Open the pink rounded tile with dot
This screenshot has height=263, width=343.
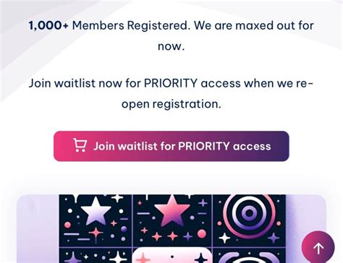tap(172, 256)
